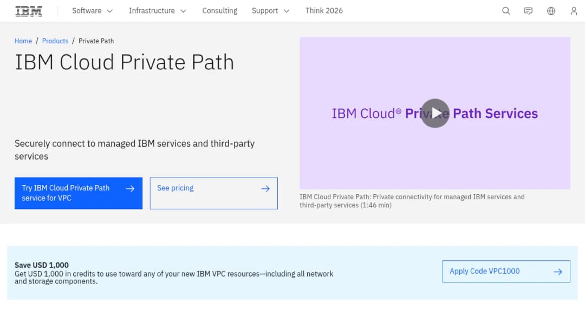Image resolution: width=585 pixels, height=329 pixels.
Task: Go to Products breadcrumb link
Action: [55, 41]
